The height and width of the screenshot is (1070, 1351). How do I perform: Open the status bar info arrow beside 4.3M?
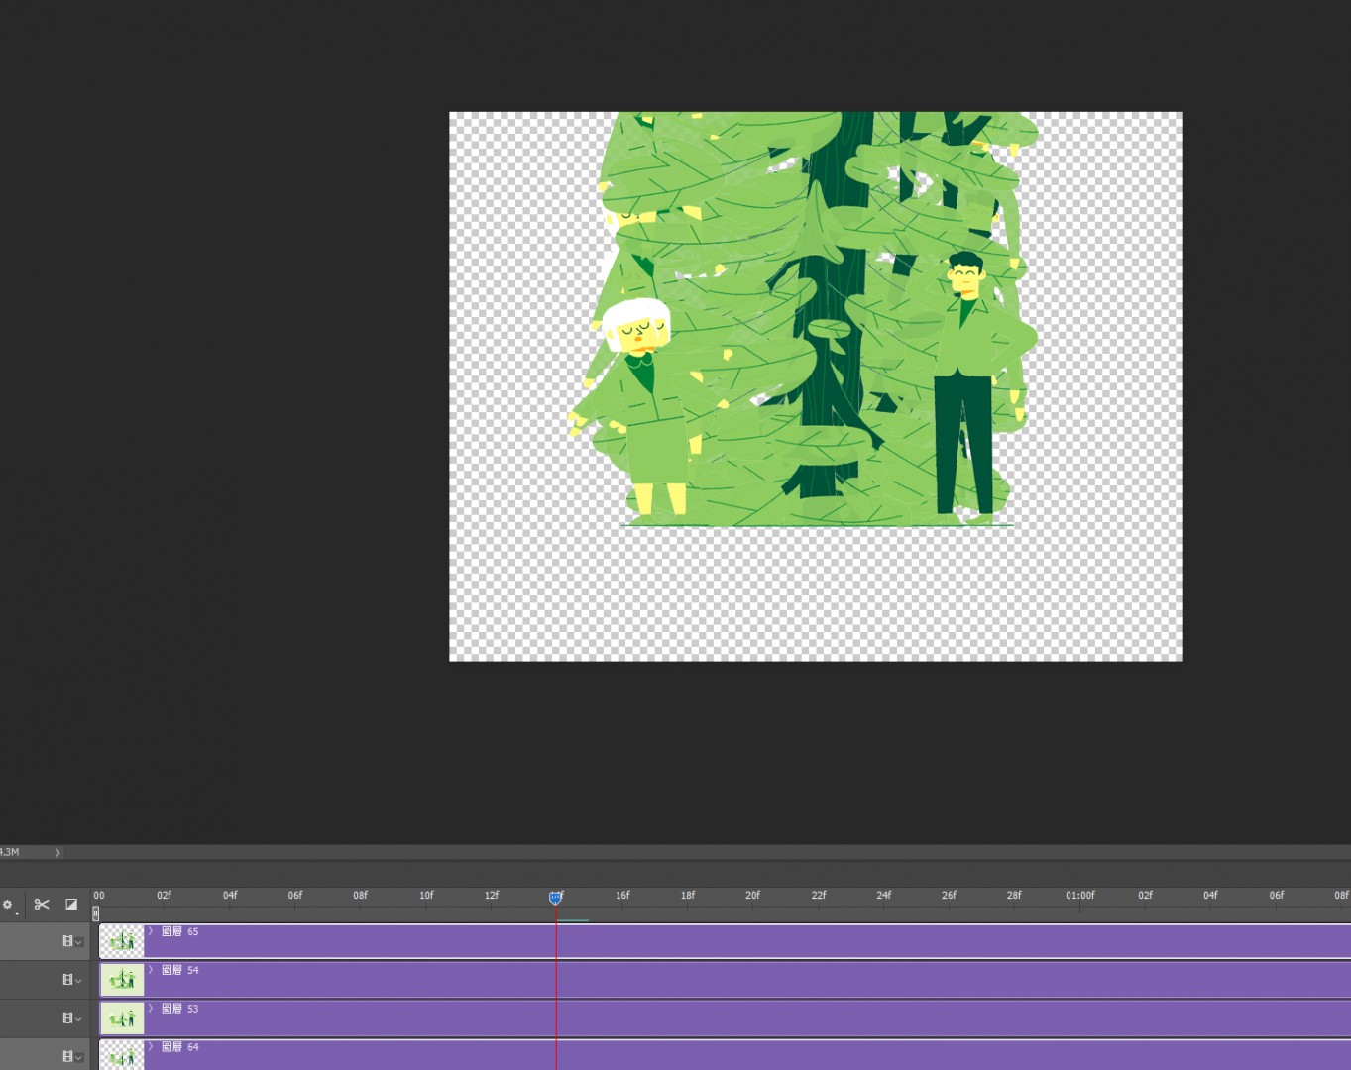click(57, 852)
